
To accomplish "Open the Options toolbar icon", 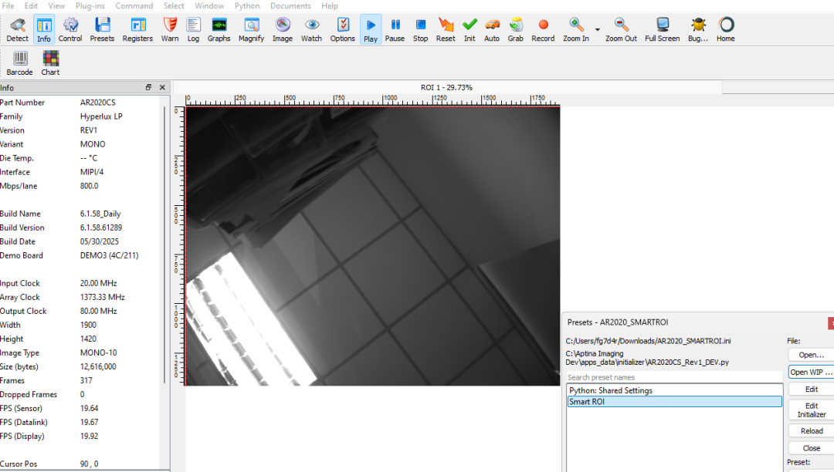I will point(343,29).
